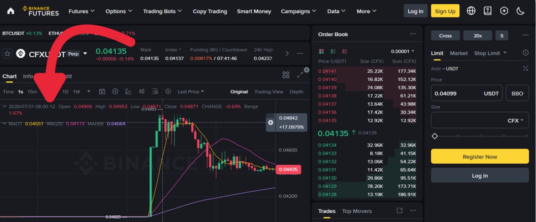The width and height of the screenshot is (536, 222).
Task: Click the order type info icon
Action: [526, 53]
